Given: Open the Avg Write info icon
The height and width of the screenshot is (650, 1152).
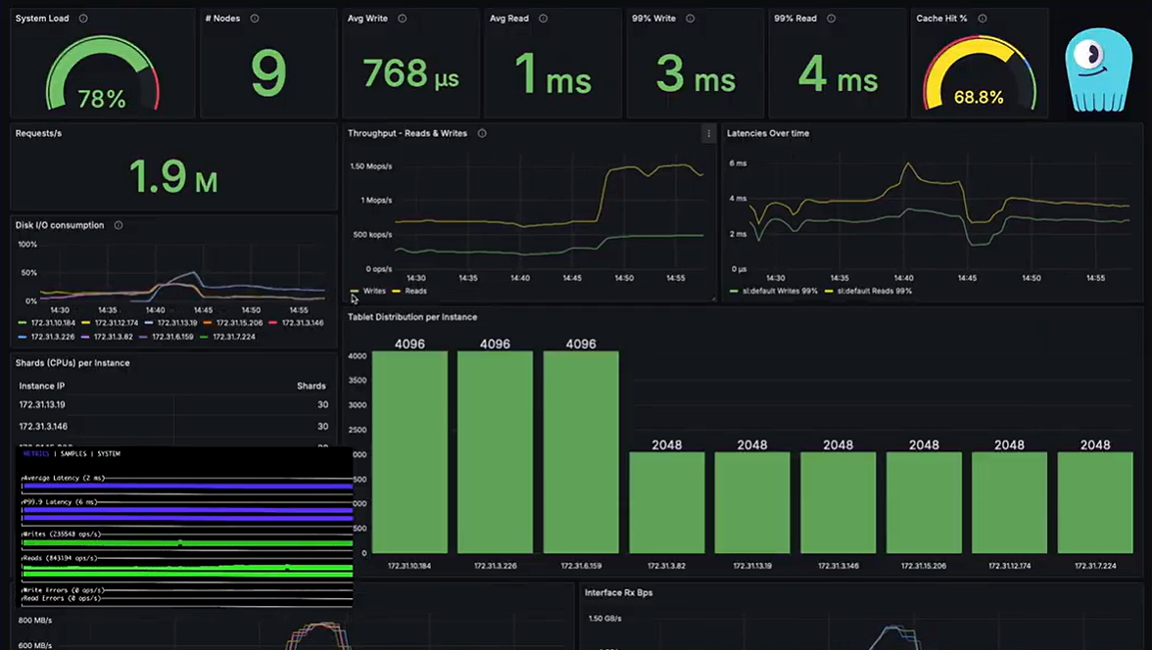Looking at the screenshot, I should tap(402, 19).
